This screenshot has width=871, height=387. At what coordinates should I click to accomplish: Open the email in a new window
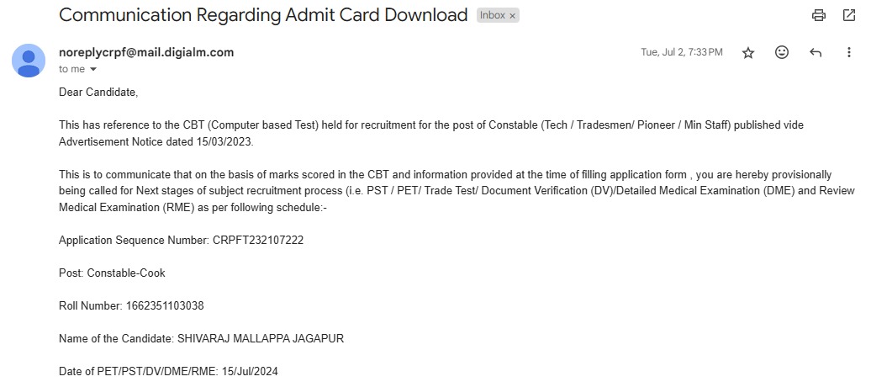(849, 16)
